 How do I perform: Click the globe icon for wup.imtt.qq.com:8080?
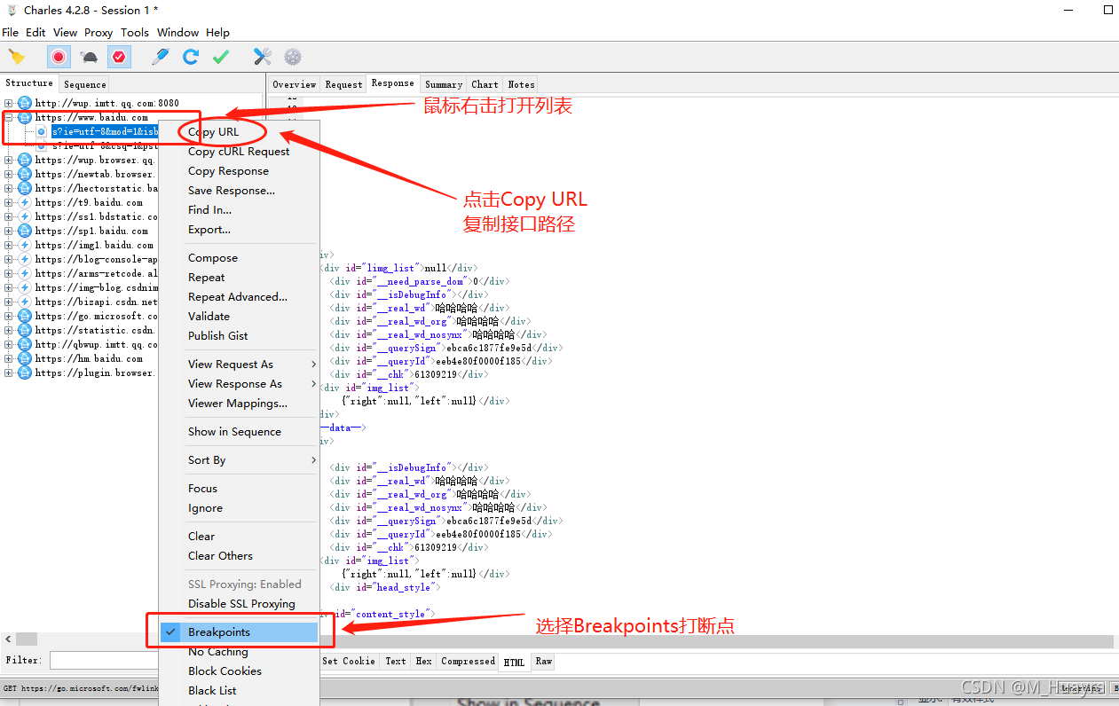click(25, 103)
